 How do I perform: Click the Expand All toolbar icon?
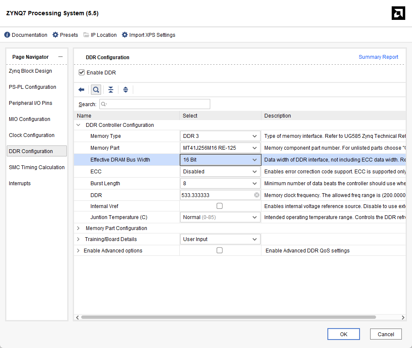pyautogui.click(x=126, y=90)
